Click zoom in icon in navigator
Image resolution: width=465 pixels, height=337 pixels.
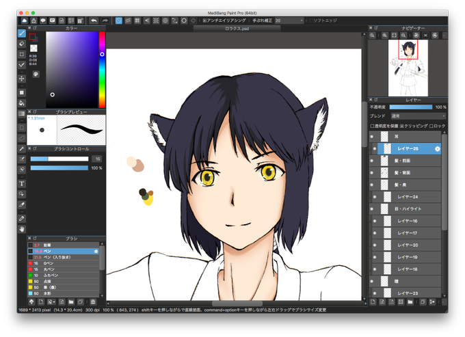tap(384, 36)
